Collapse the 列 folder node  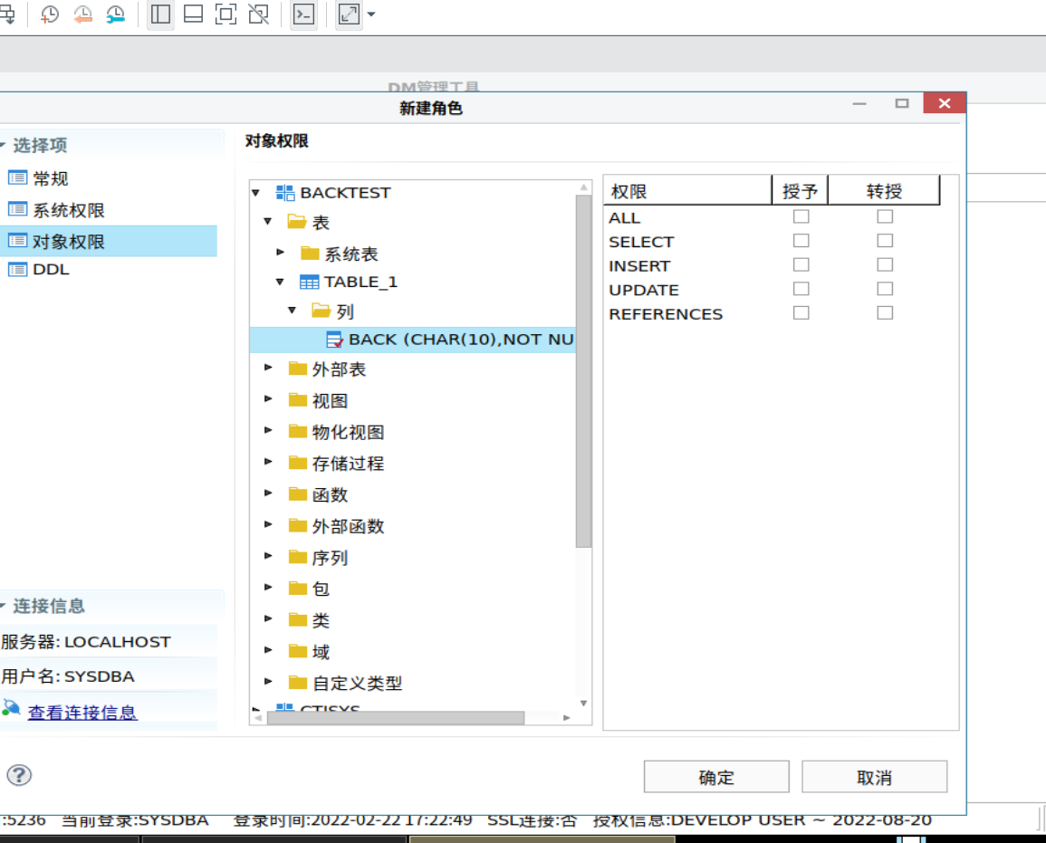point(293,310)
